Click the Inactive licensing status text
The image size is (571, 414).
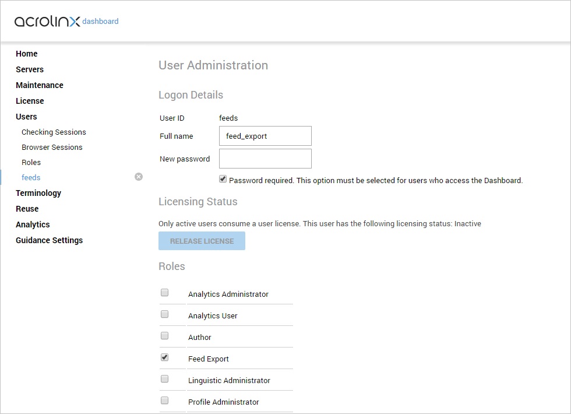coord(467,223)
